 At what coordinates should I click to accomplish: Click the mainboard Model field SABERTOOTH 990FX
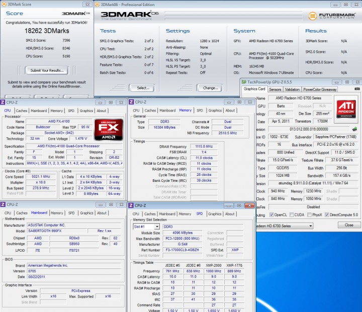[57, 231]
